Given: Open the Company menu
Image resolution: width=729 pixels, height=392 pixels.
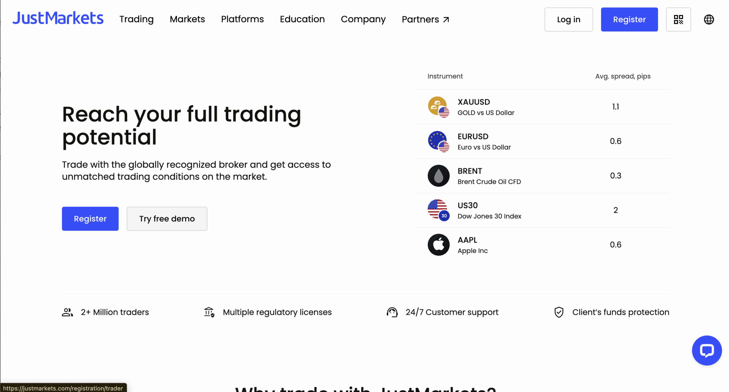Looking at the screenshot, I should pos(363,19).
